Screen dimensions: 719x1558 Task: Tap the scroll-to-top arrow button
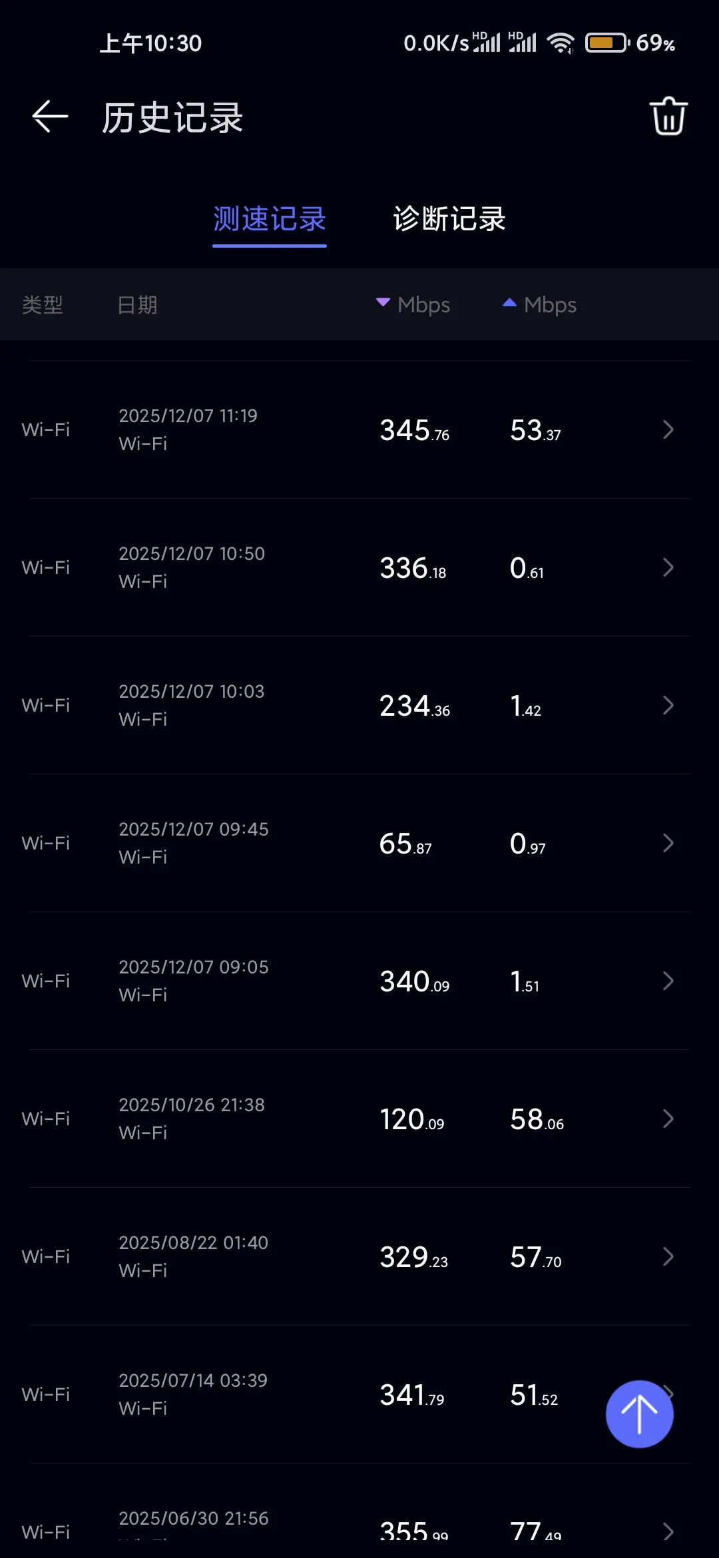639,1414
